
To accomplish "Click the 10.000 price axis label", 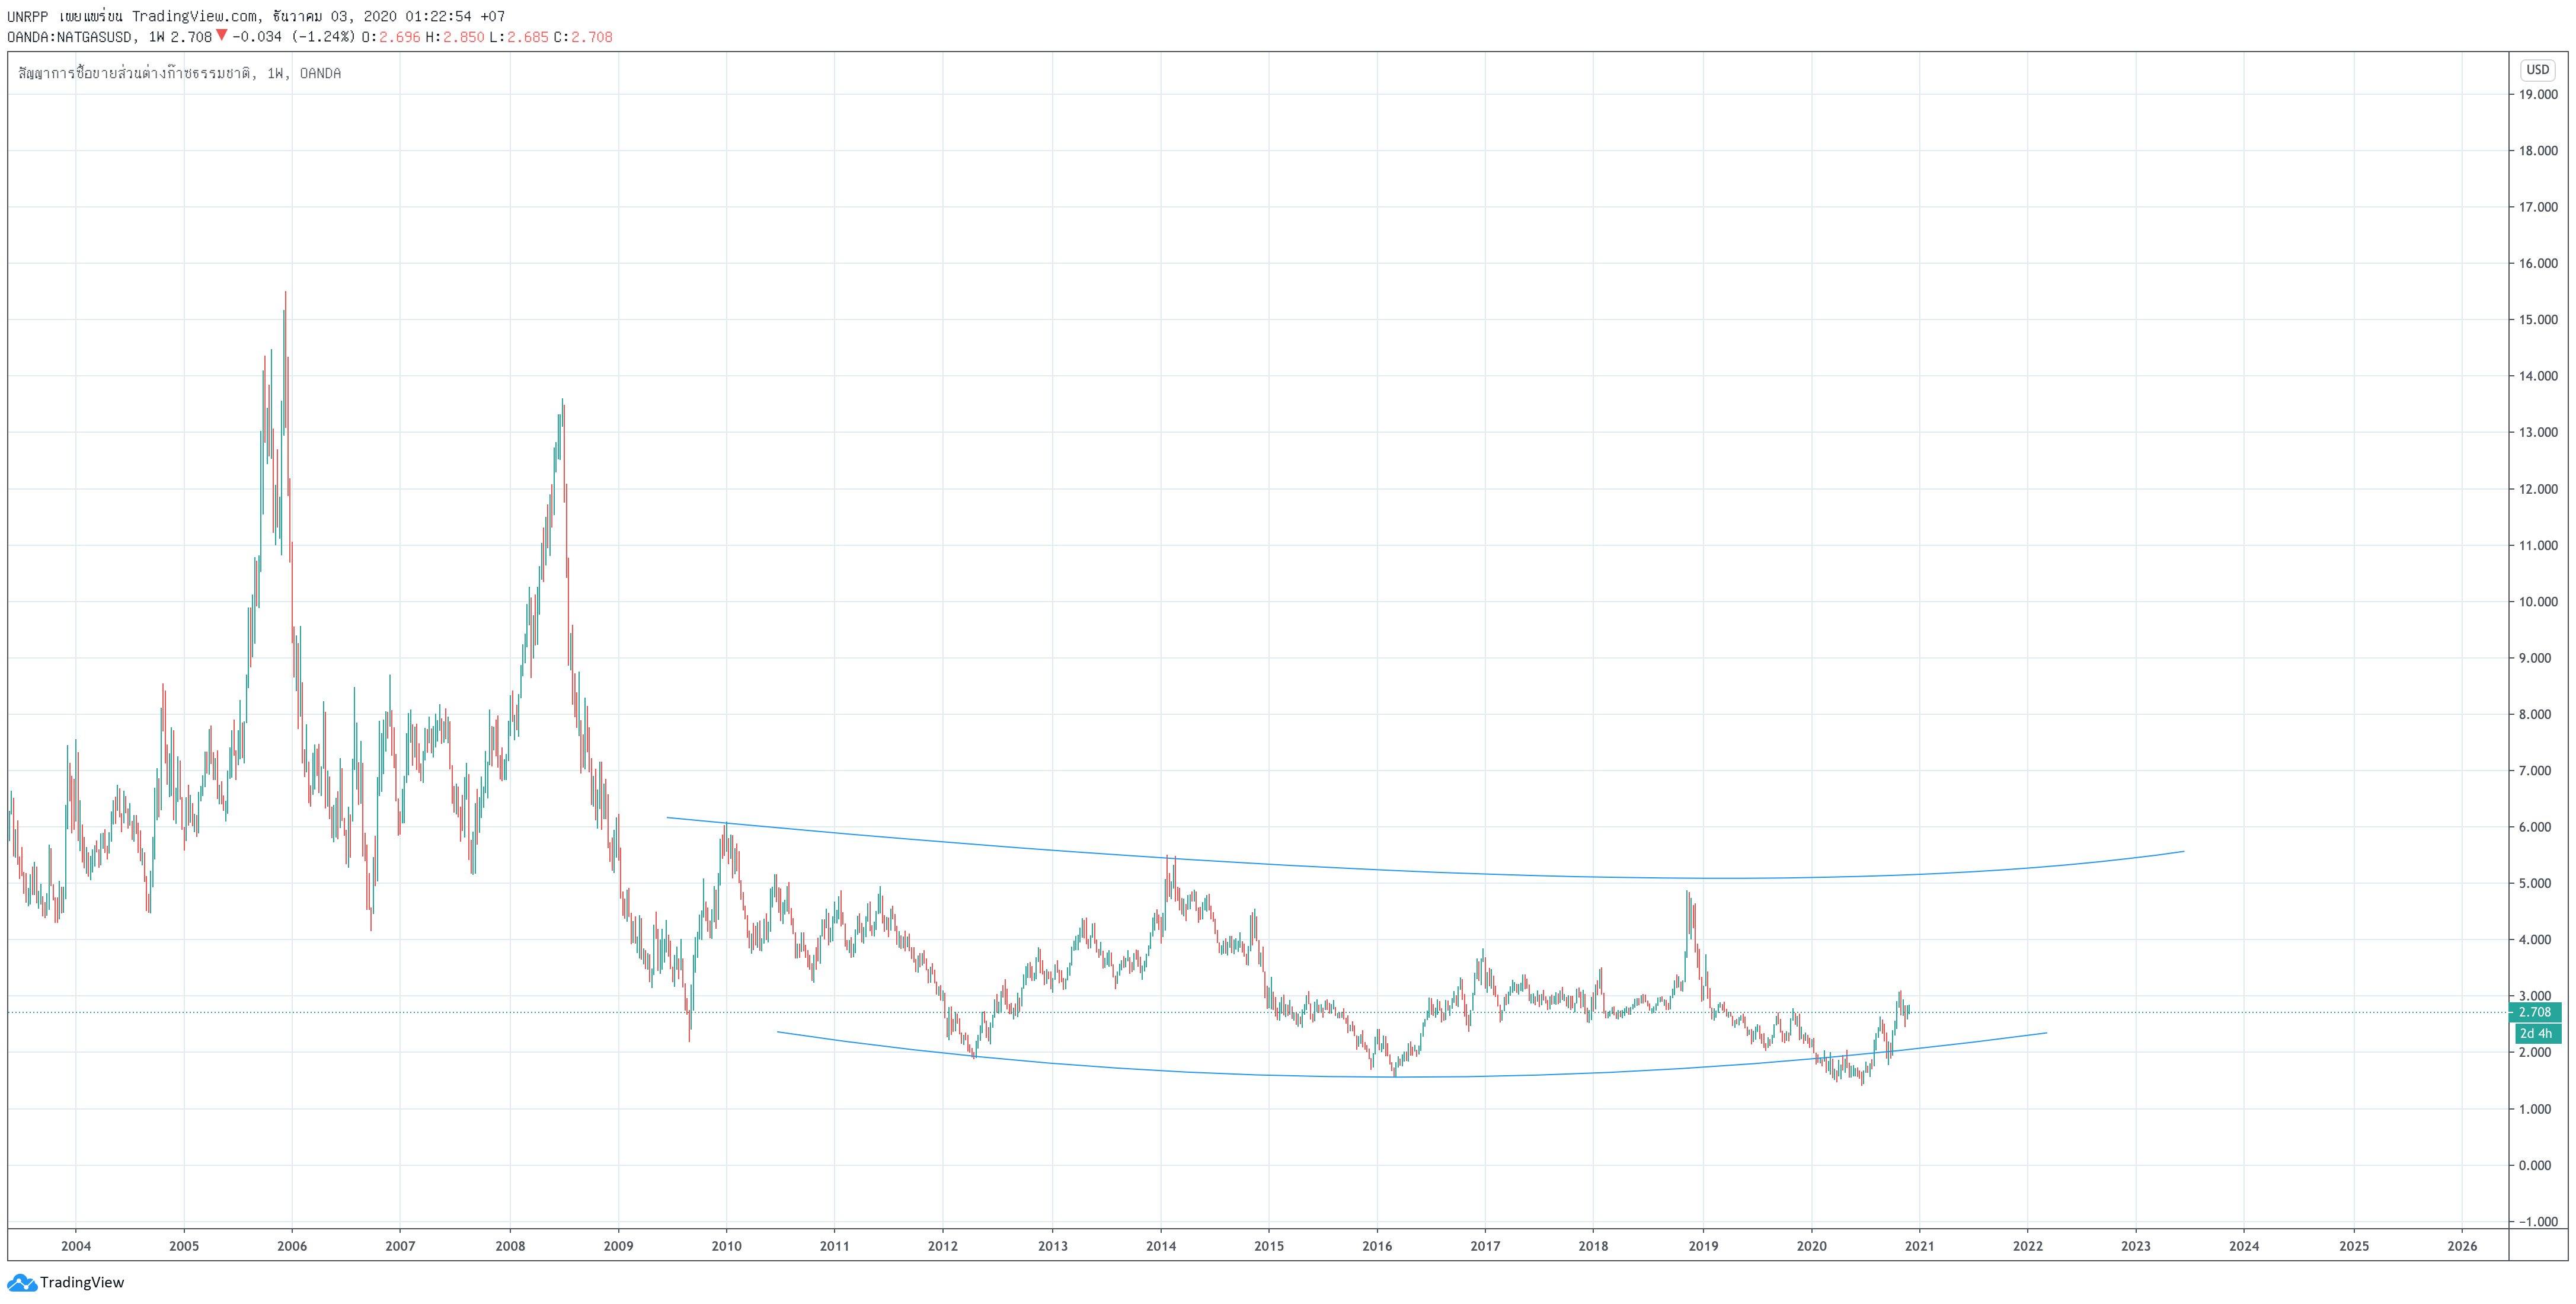I will pyautogui.click(x=2538, y=602).
